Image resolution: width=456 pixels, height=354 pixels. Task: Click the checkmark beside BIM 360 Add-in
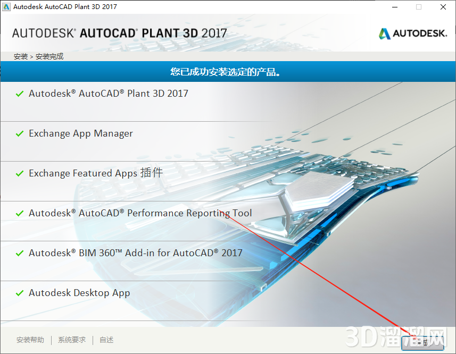tap(20, 252)
